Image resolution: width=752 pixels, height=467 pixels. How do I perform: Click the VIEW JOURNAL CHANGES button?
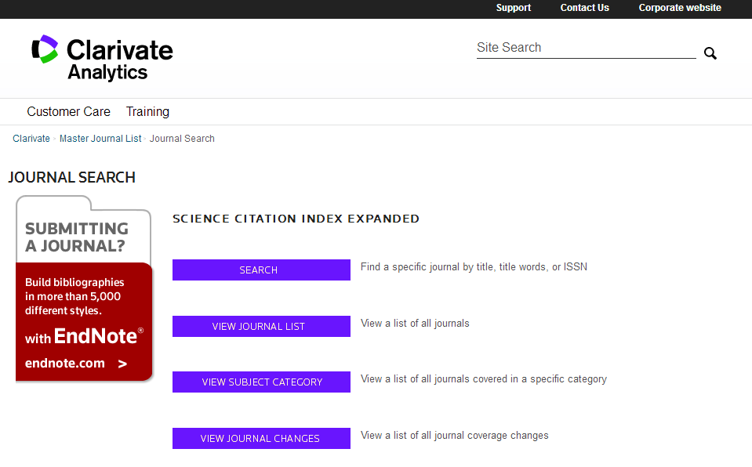(x=261, y=439)
